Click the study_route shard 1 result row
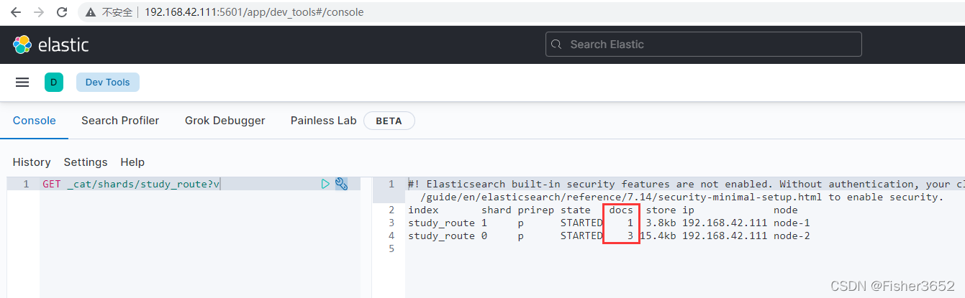 (x=609, y=223)
